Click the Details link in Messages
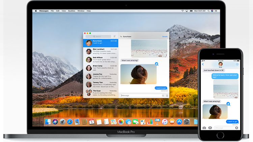The height and width of the screenshot is (142, 253). click(x=165, y=37)
